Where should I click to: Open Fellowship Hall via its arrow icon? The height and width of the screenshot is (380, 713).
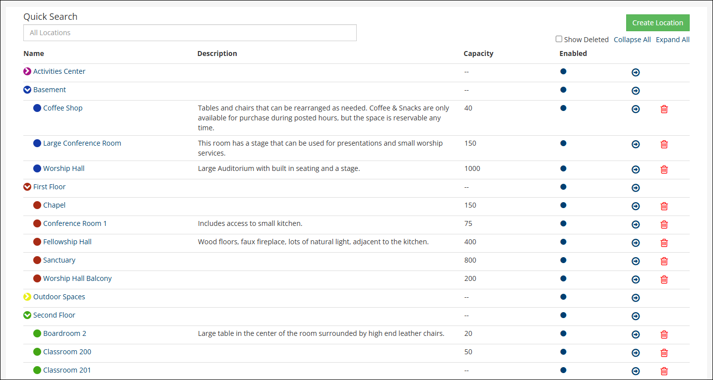tap(636, 243)
